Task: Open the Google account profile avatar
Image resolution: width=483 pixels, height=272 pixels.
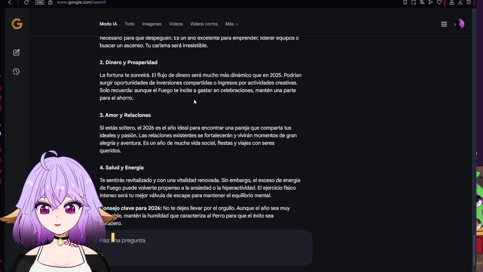Action: 459,24
